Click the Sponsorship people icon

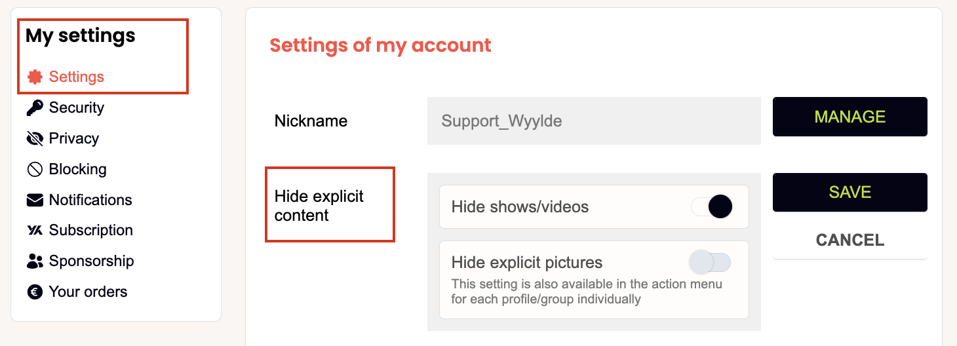pyautogui.click(x=35, y=261)
